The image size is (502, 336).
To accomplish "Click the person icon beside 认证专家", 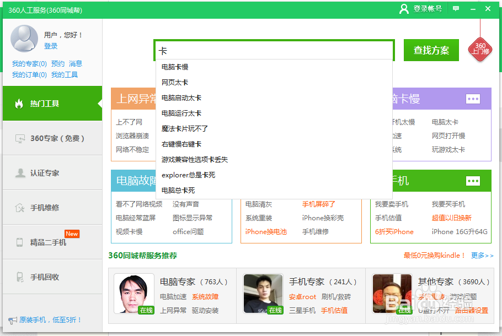I will (x=20, y=173).
